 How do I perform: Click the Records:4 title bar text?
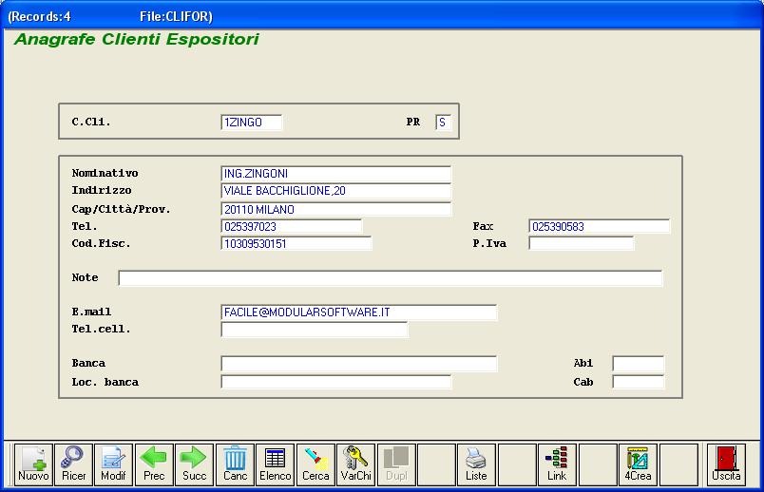point(39,16)
